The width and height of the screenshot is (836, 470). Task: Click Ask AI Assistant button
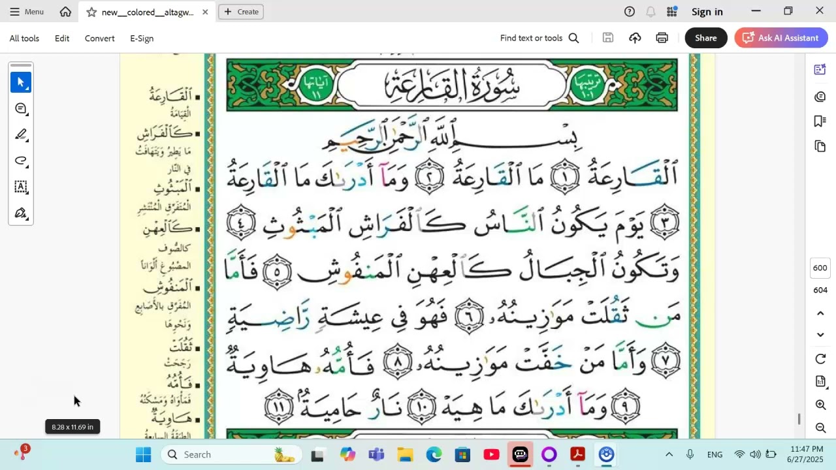click(781, 38)
